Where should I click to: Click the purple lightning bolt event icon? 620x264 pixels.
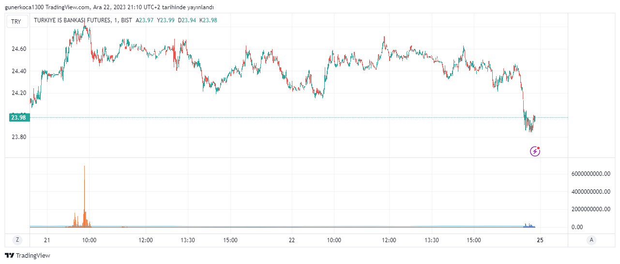535,152
